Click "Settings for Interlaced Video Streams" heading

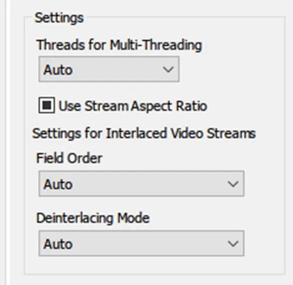144,133
